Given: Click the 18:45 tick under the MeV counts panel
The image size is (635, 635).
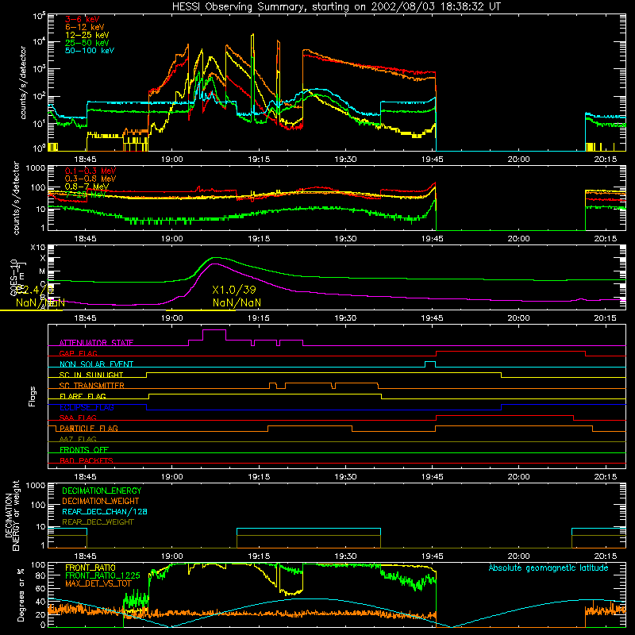Looking at the screenshot, I should coord(86,239).
